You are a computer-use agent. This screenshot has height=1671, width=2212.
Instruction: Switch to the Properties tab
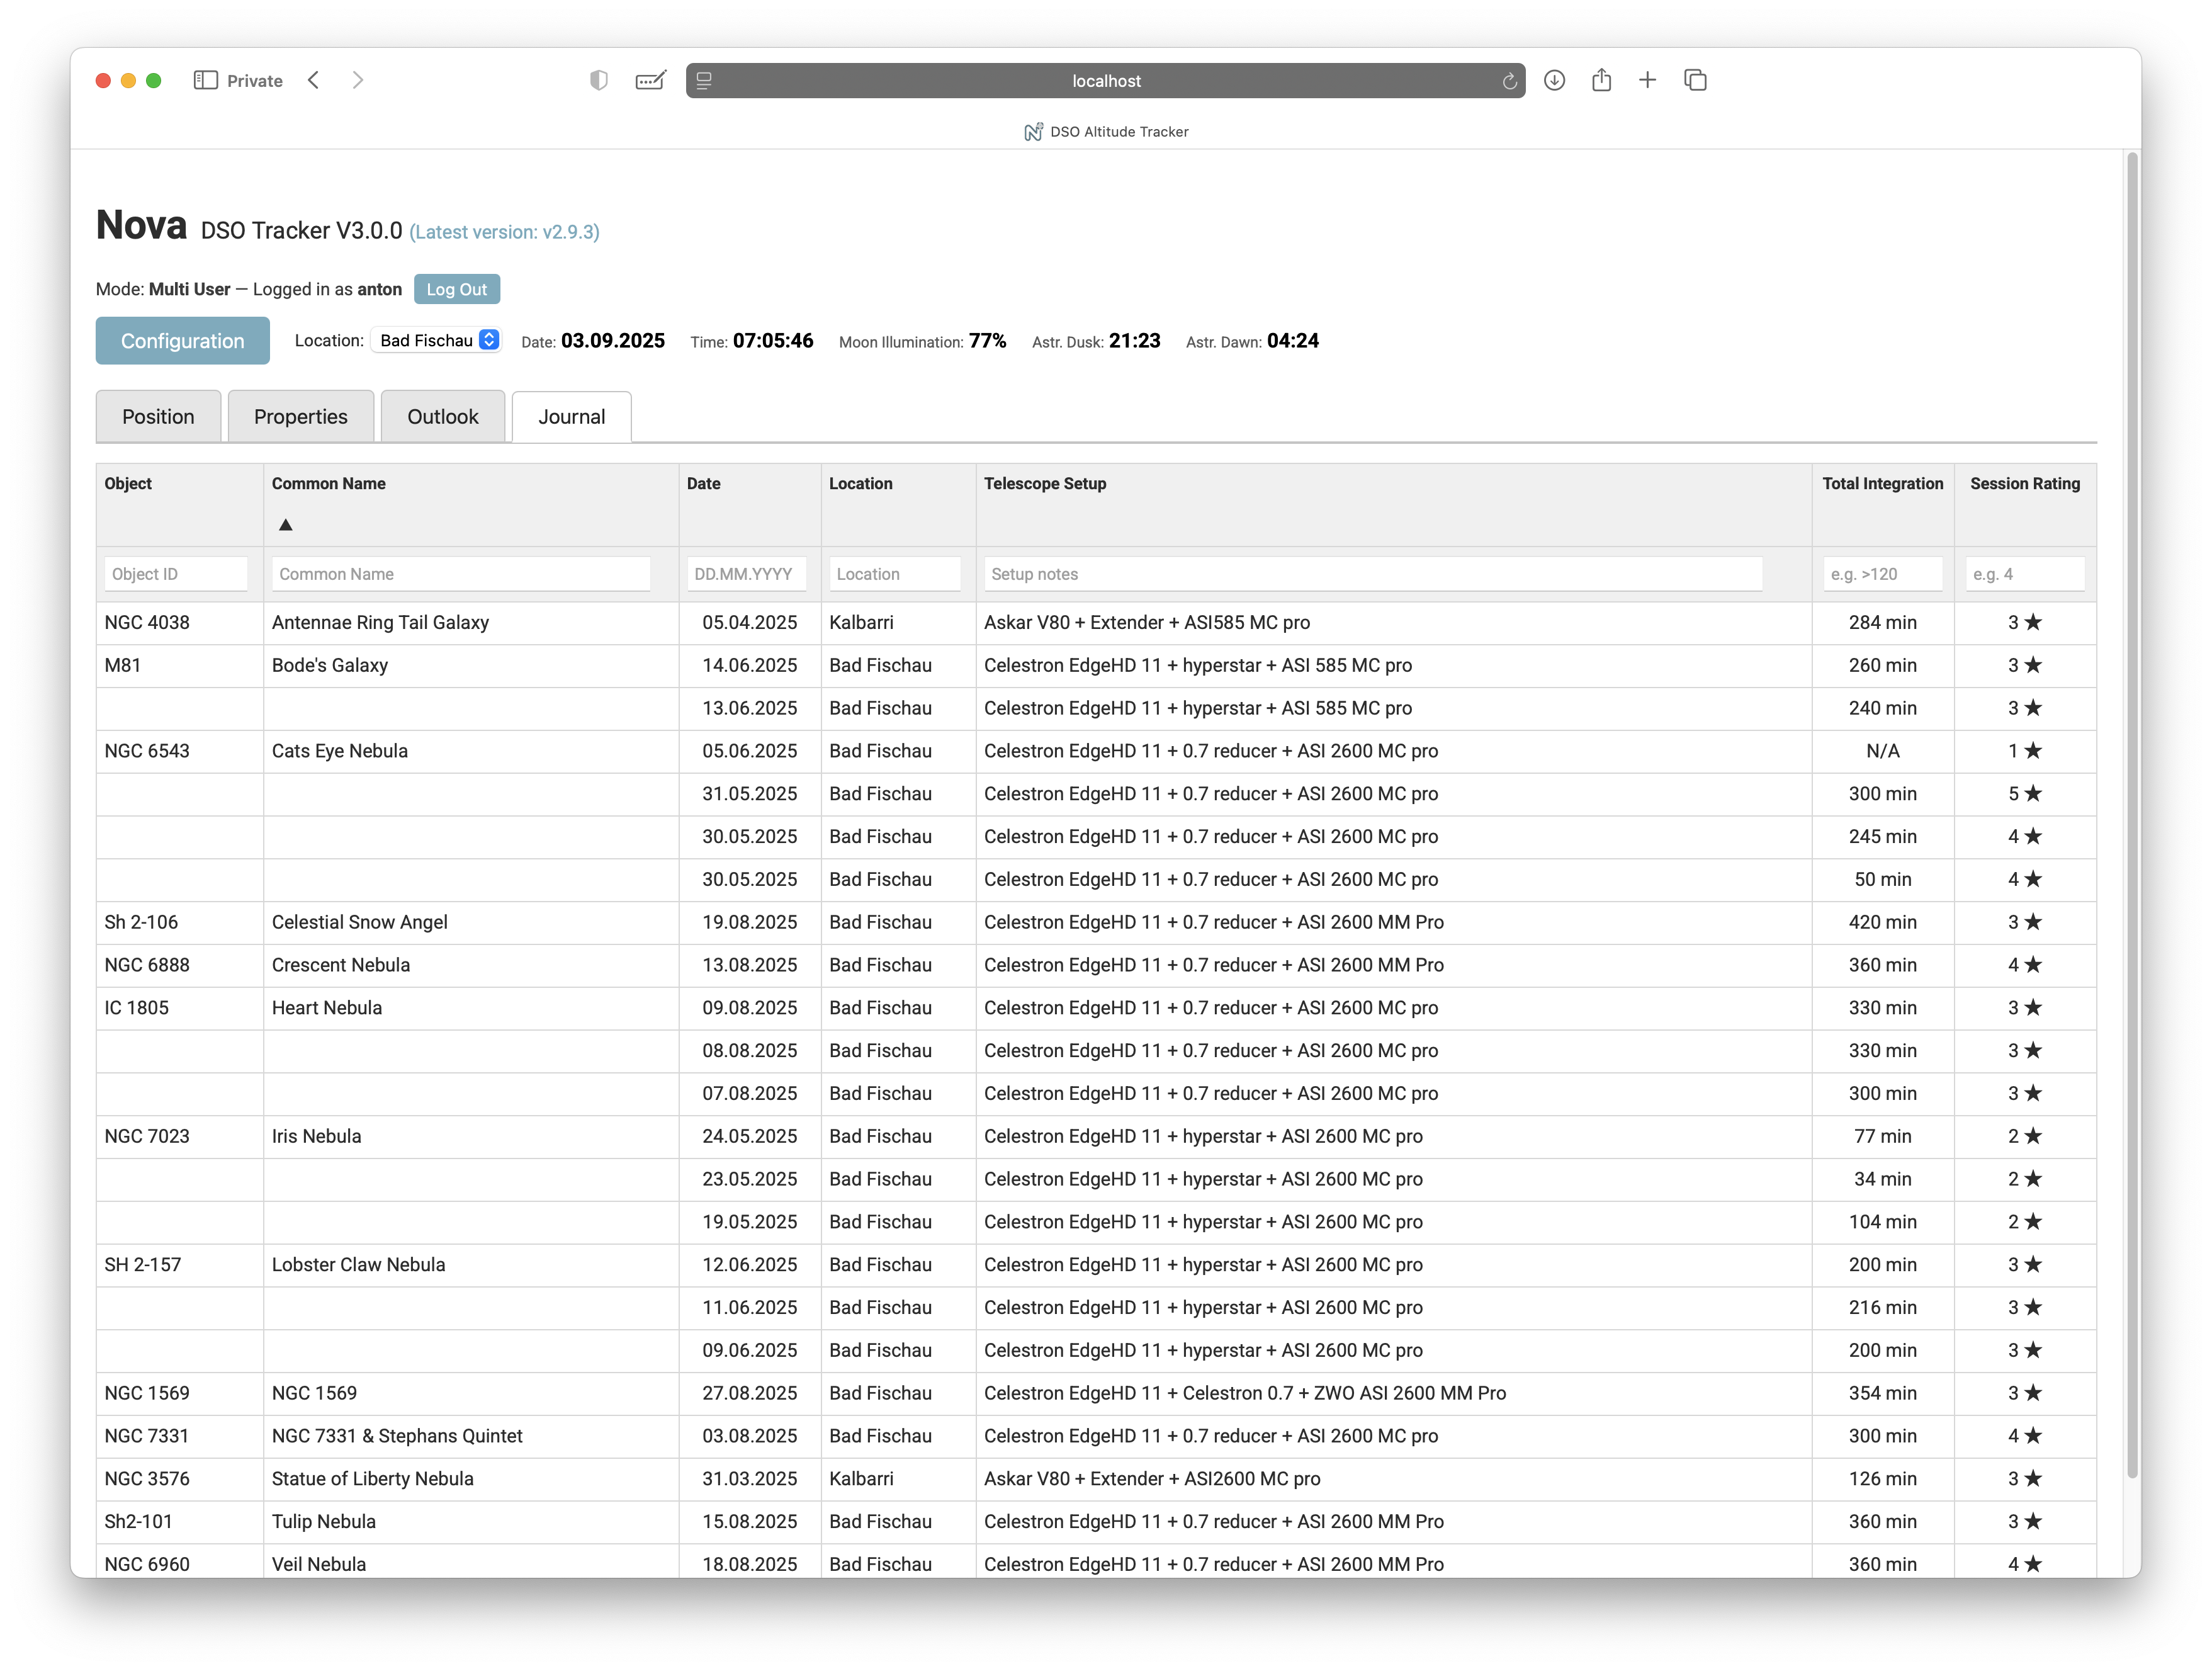[x=300, y=416]
